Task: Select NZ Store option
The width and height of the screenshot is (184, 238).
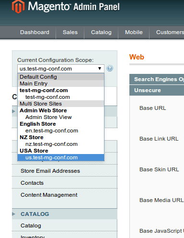Action: [61, 137]
